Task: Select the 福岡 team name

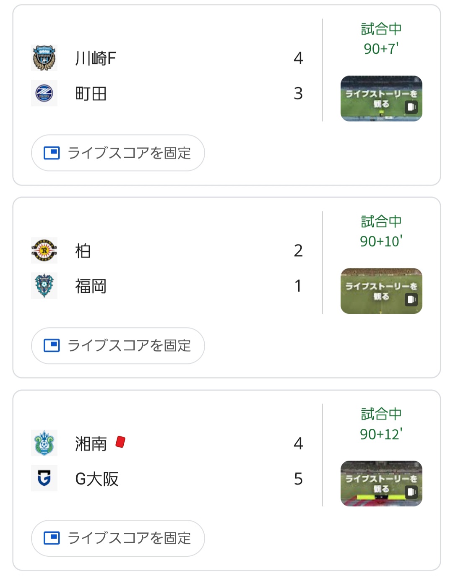Action: [x=91, y=286]
